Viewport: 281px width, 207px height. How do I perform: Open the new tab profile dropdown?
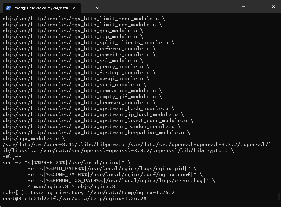coord(97,8)
